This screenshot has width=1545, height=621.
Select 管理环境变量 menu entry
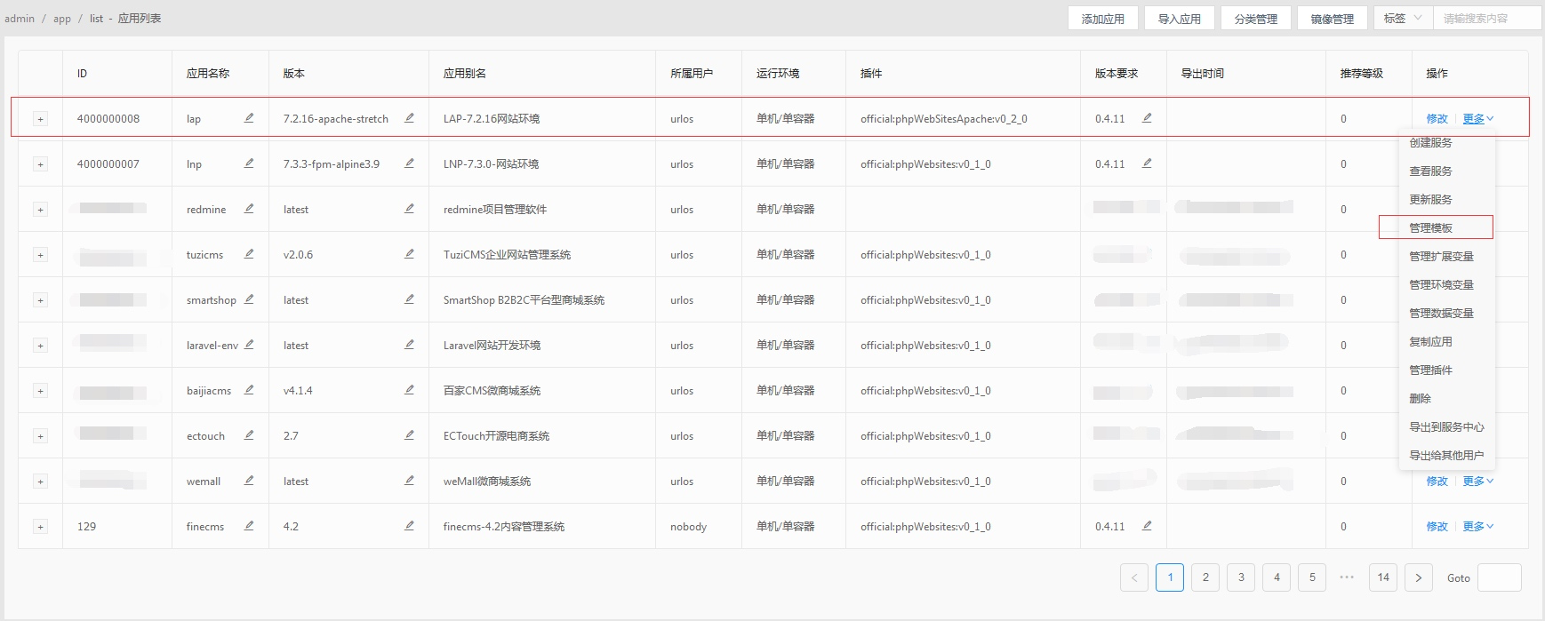coord(1445,284)
